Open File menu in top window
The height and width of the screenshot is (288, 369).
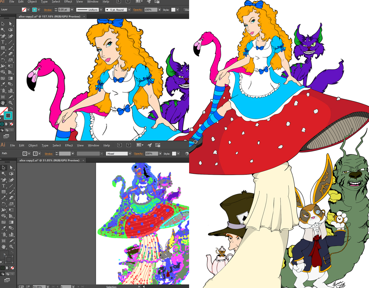pyautogui.click(x=12, y=2)
